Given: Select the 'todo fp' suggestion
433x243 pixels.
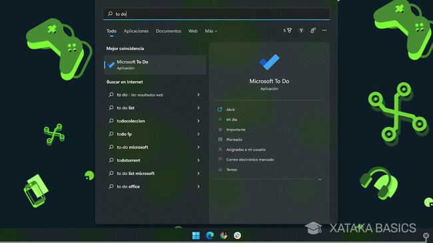Looking at the screenshot, I should tap(124, 134).
